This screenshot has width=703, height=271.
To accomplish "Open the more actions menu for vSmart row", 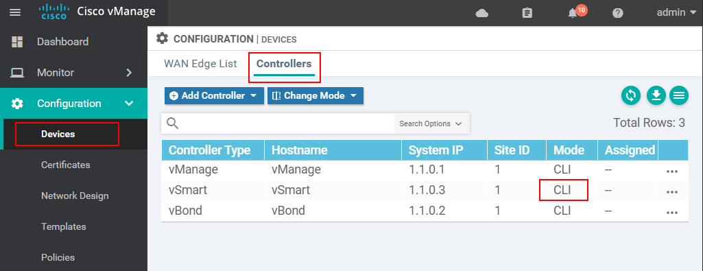I will (671, 192).
